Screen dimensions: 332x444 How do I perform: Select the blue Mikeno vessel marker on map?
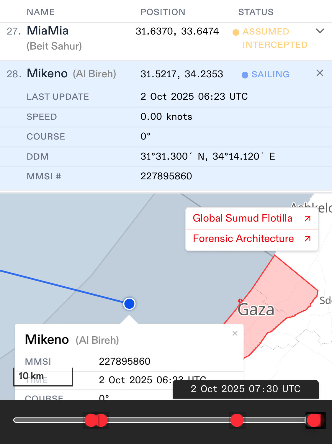pos(129,304)
